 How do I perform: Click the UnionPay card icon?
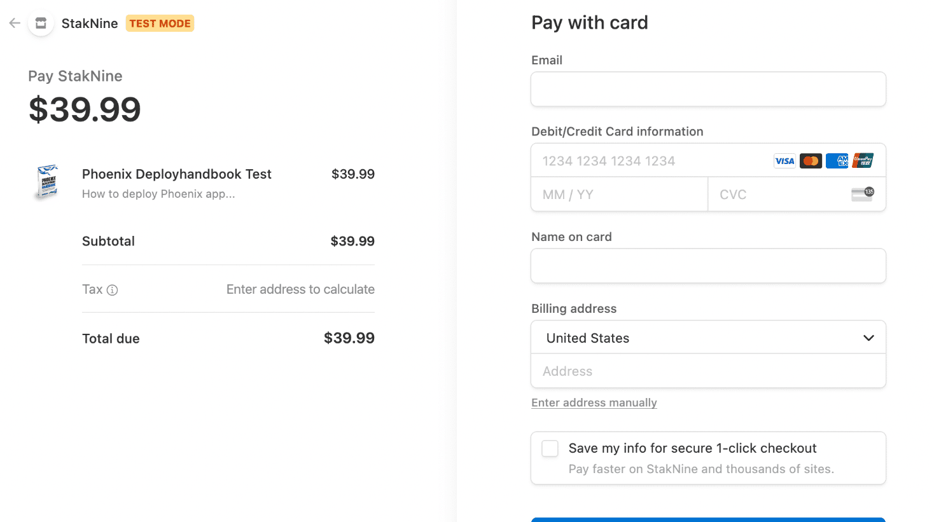coord(863,161)
